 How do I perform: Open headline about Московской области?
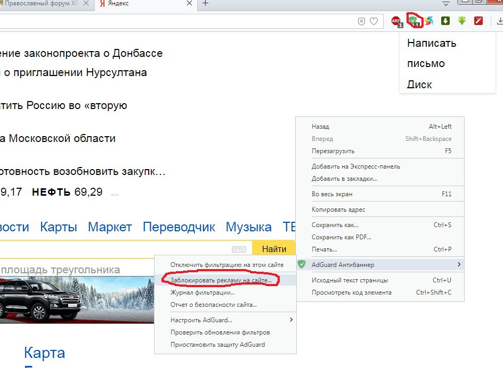point(58,138)
